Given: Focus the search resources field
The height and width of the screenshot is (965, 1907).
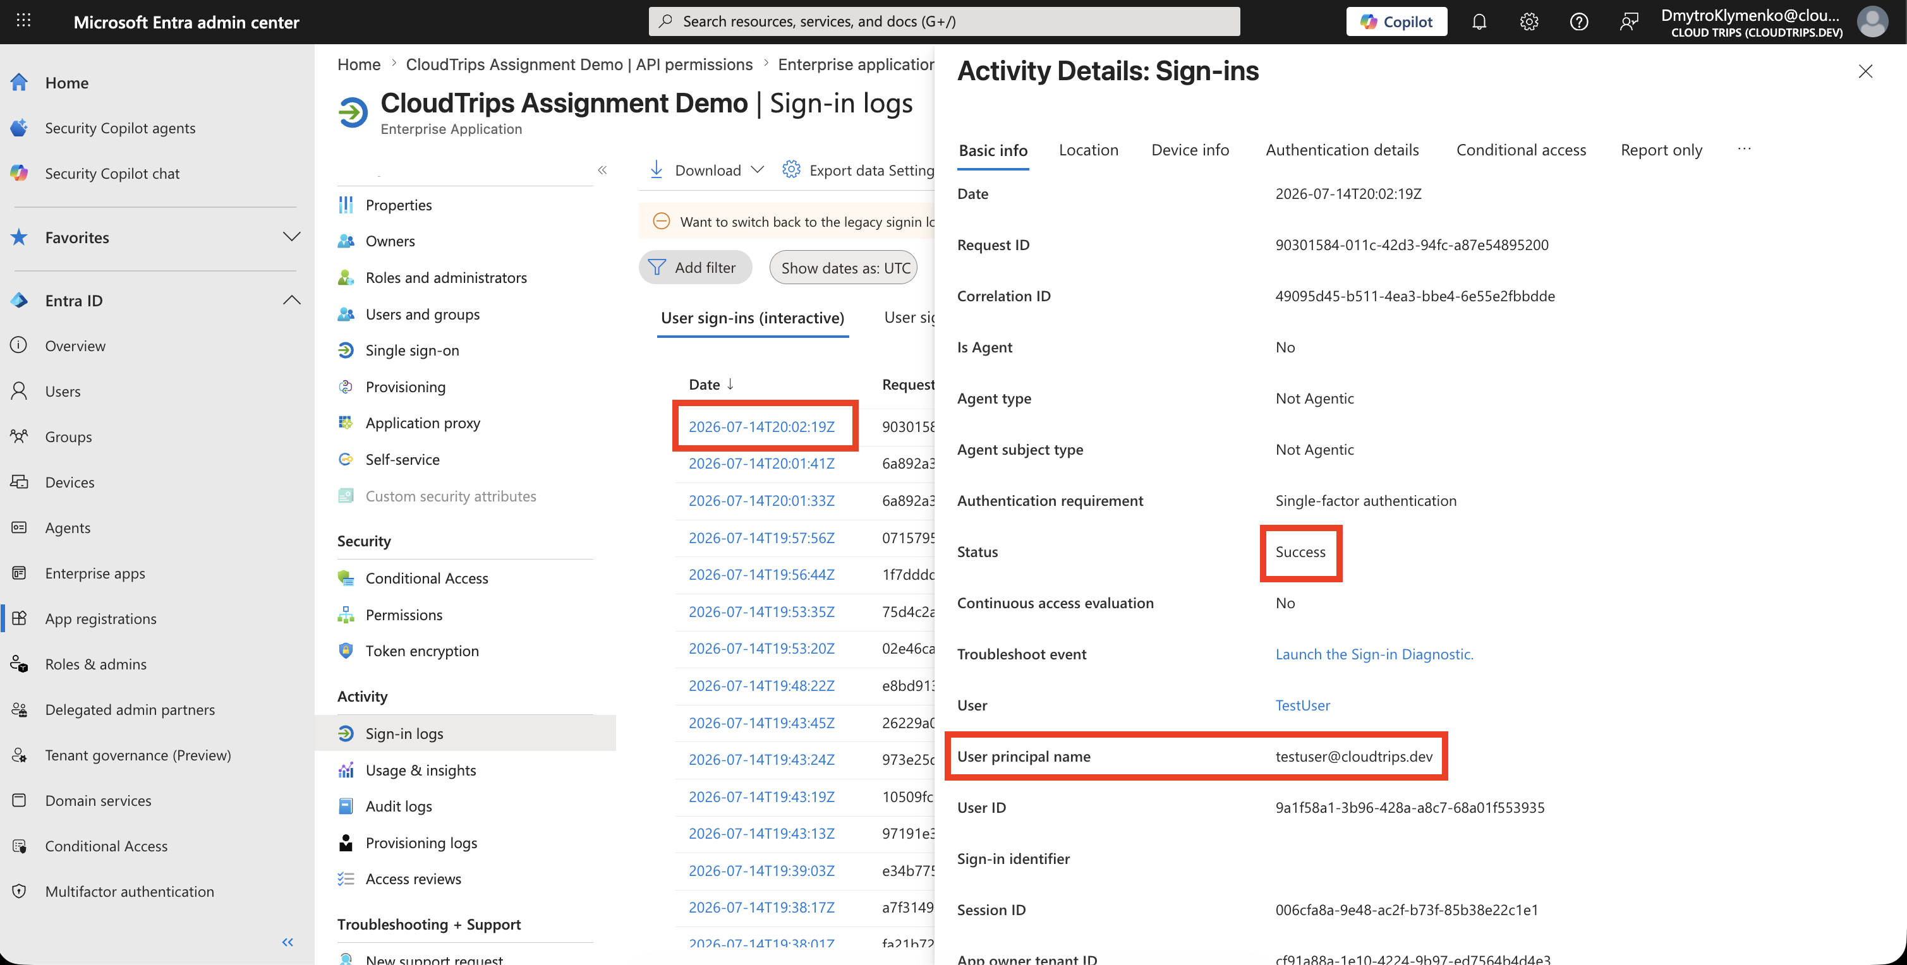Looking at the screenshot, I should pyautogui.click(x=944, y=21).
